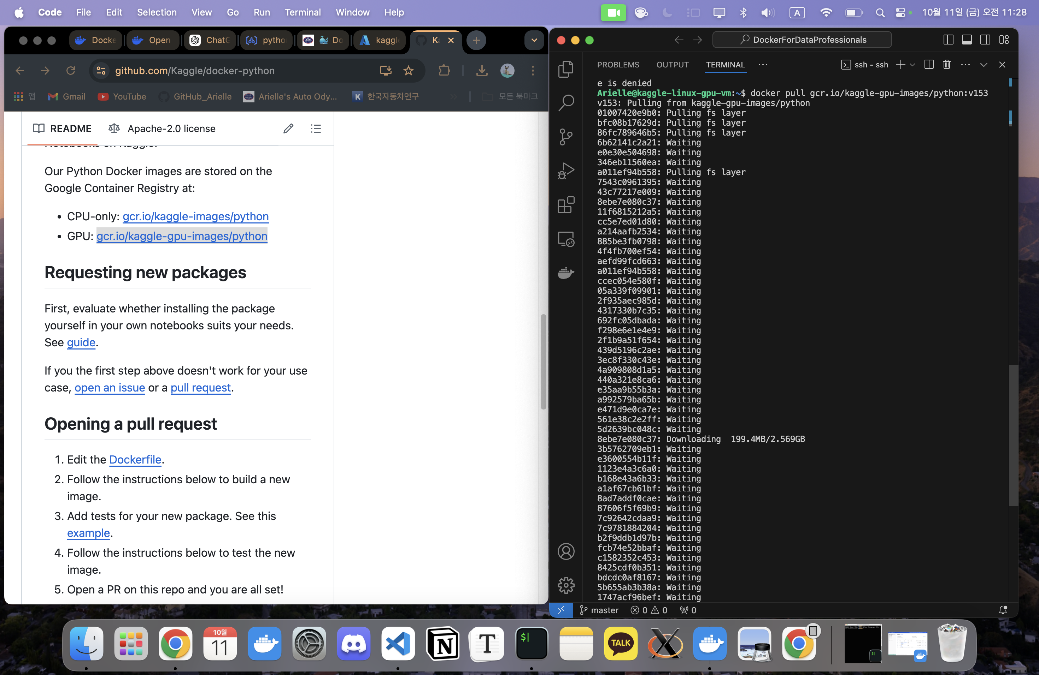The image size is (1039, 675).
Task: Select the Docker whale icon in sidebar
Action: (x=567, y=272)
